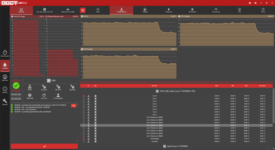The width and height of the screenshot is (275, 150).
Task: Check the Core 1 checkbox
Action: 84,99
